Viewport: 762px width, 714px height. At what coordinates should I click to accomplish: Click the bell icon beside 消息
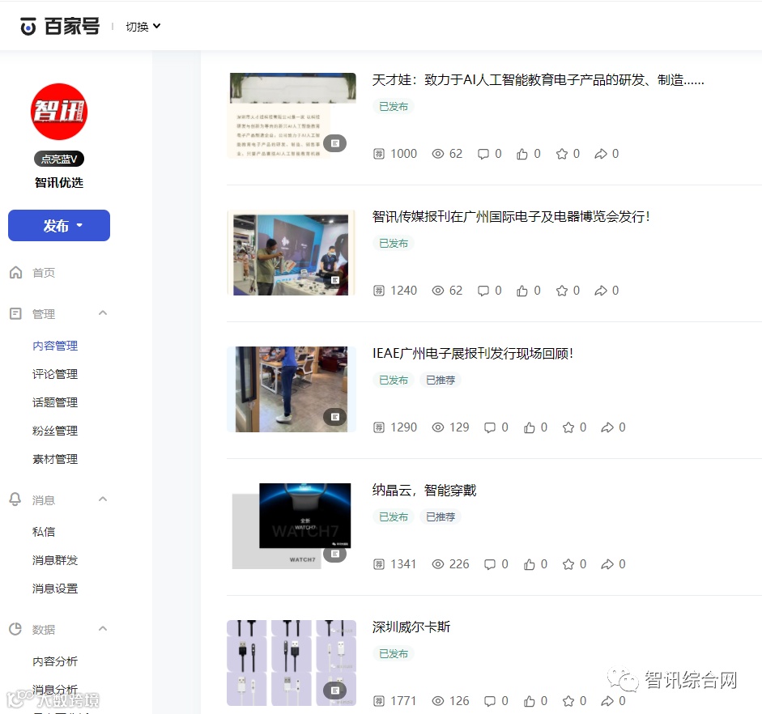(x=15, y=499)
